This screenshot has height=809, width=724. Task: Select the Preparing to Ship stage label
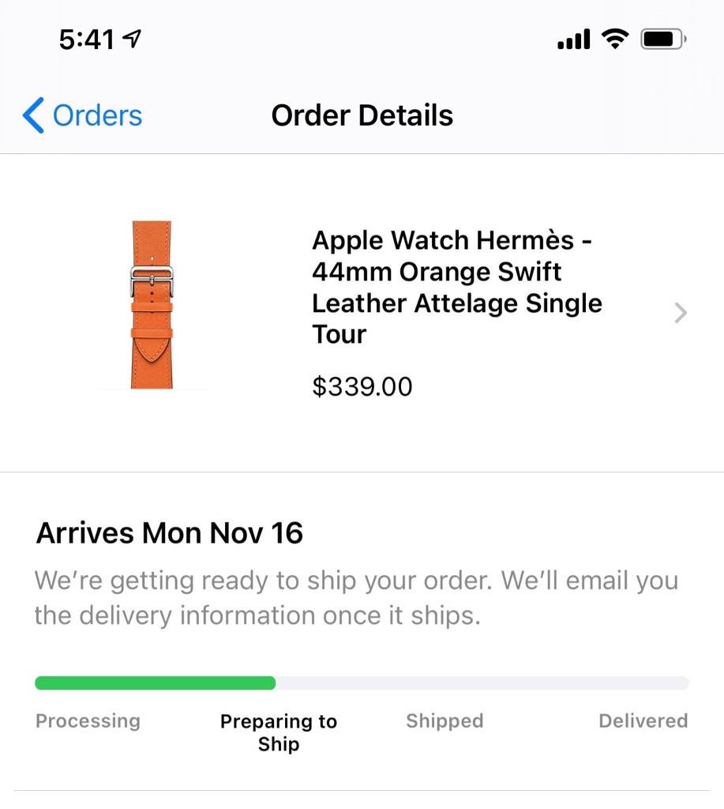click(x=279, y=732)
